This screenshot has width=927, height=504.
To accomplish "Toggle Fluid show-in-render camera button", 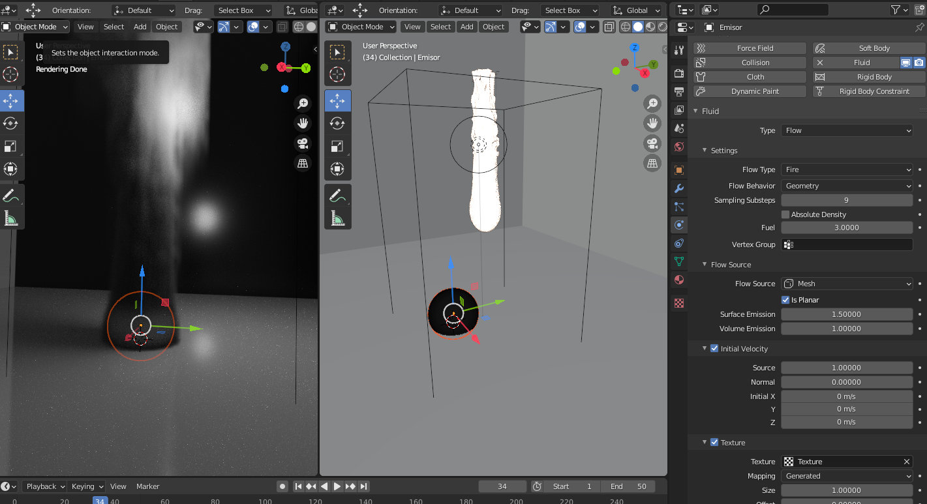I will (919, 63).
